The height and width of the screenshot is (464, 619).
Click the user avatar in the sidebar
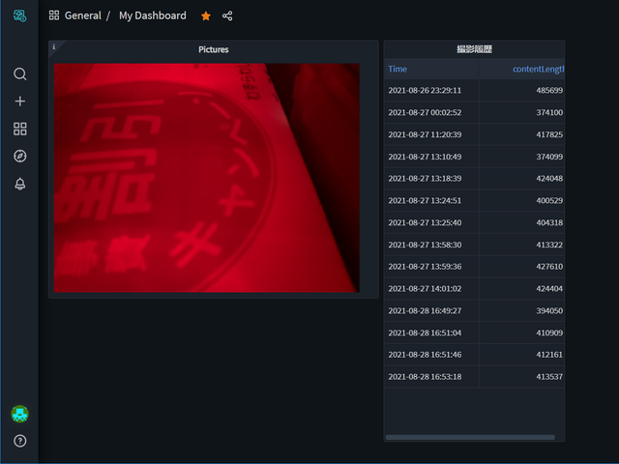click(19, 414)
